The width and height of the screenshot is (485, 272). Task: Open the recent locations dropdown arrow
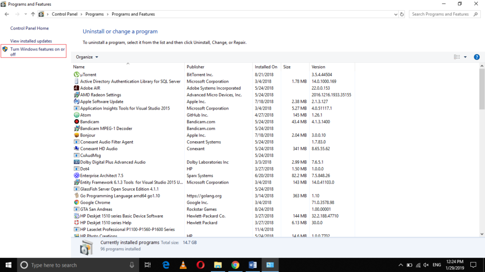point(26,14)
